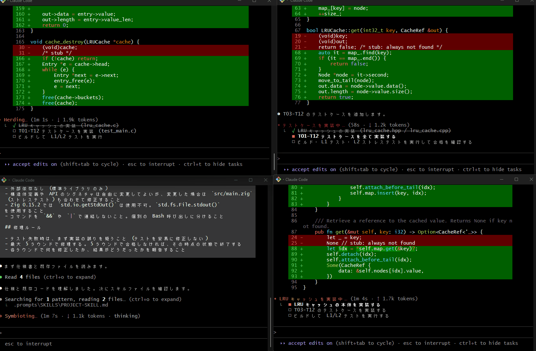Viewport: 536px width, 351px height.
Task: Click the '.prompts\SKILLS\PROJECT-SKILL.md' file path
Action: point(61,305)
